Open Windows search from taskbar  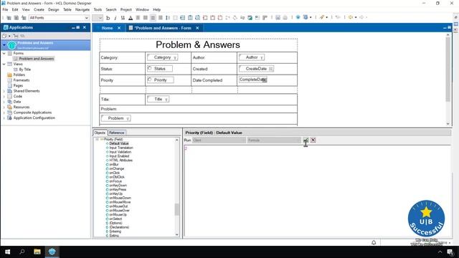coord(22,252)
